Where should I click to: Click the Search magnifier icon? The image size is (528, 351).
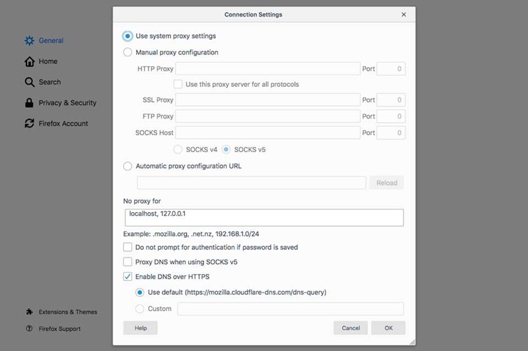(x=29, y=82)
